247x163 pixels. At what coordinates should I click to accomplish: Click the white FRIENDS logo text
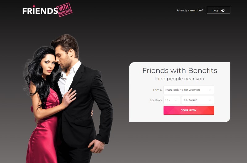40,11
